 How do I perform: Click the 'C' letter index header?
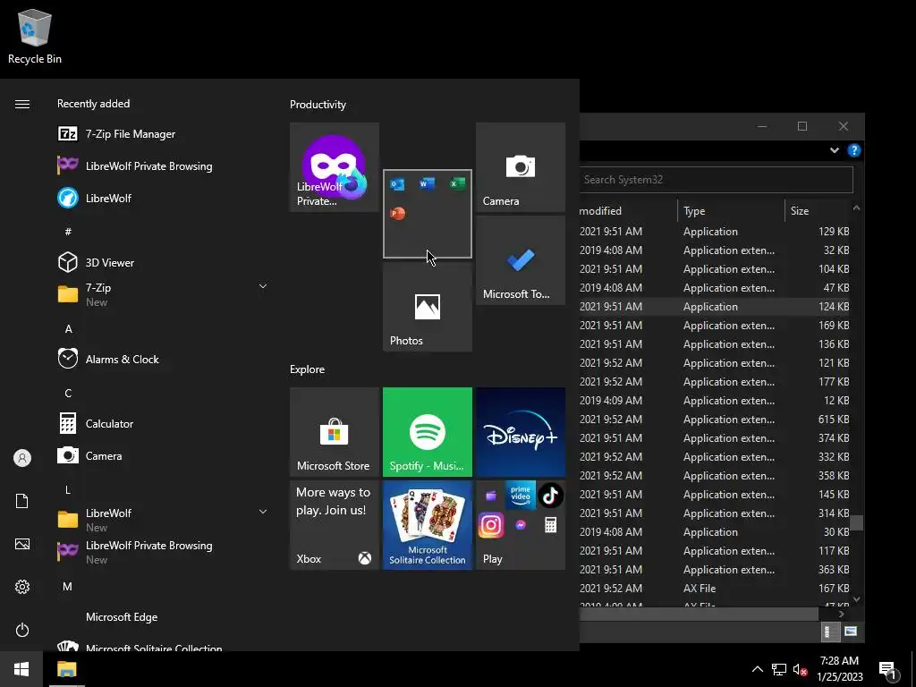pyautogui.click(x=68, y=394)
